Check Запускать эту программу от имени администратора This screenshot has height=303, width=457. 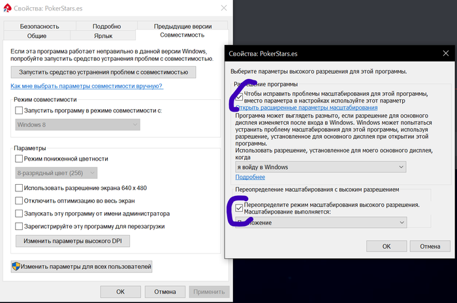point(19,214)
